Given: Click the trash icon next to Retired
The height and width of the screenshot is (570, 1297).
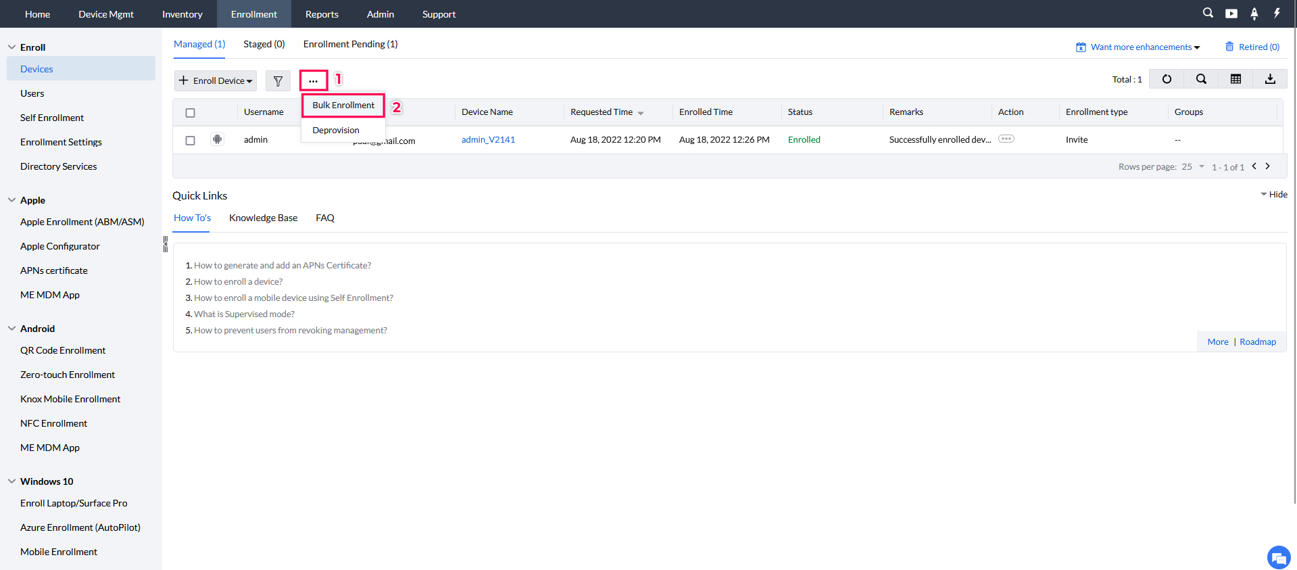Looking at the screenshot, I should 1229,47.
